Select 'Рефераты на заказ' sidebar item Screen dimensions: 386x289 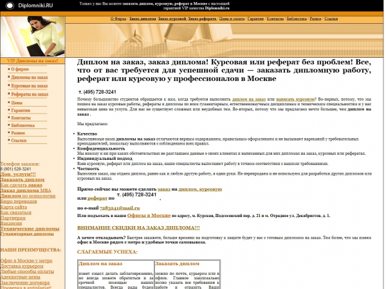click(x=30, y=94)
